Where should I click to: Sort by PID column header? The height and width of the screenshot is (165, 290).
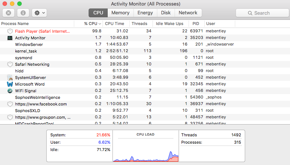tap(196, 24)
